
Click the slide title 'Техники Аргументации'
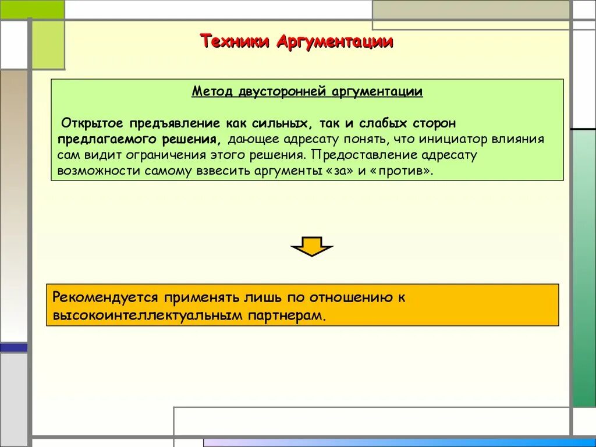pyautogui.click(x=296, y=41)
